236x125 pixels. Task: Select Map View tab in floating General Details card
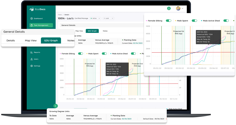pos(31,40)
